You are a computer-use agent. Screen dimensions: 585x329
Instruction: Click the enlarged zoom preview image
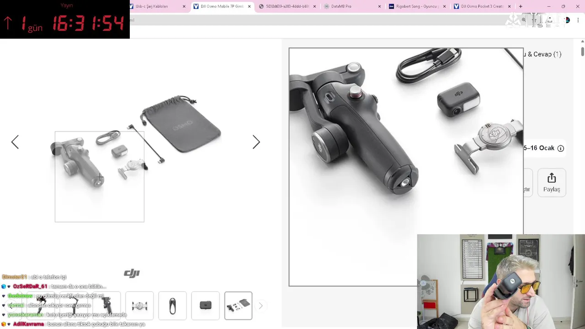[x=406, y=167]
